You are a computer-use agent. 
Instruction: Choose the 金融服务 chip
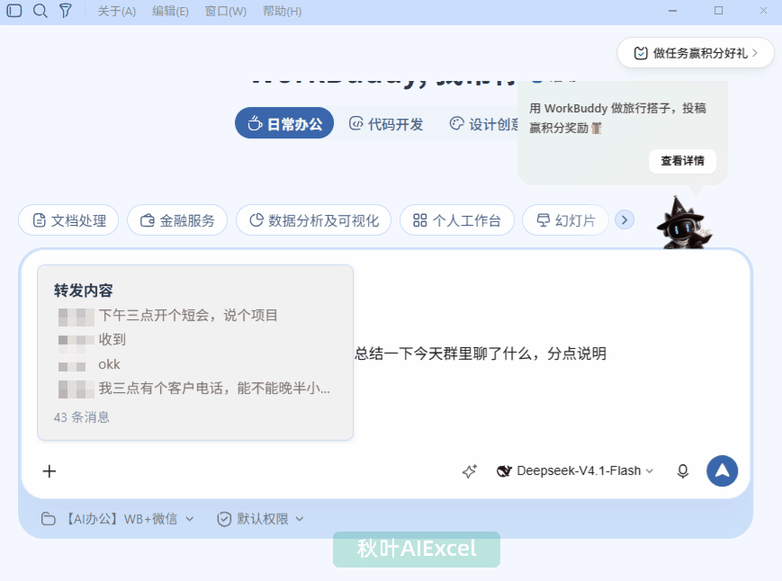coord(177,220)
